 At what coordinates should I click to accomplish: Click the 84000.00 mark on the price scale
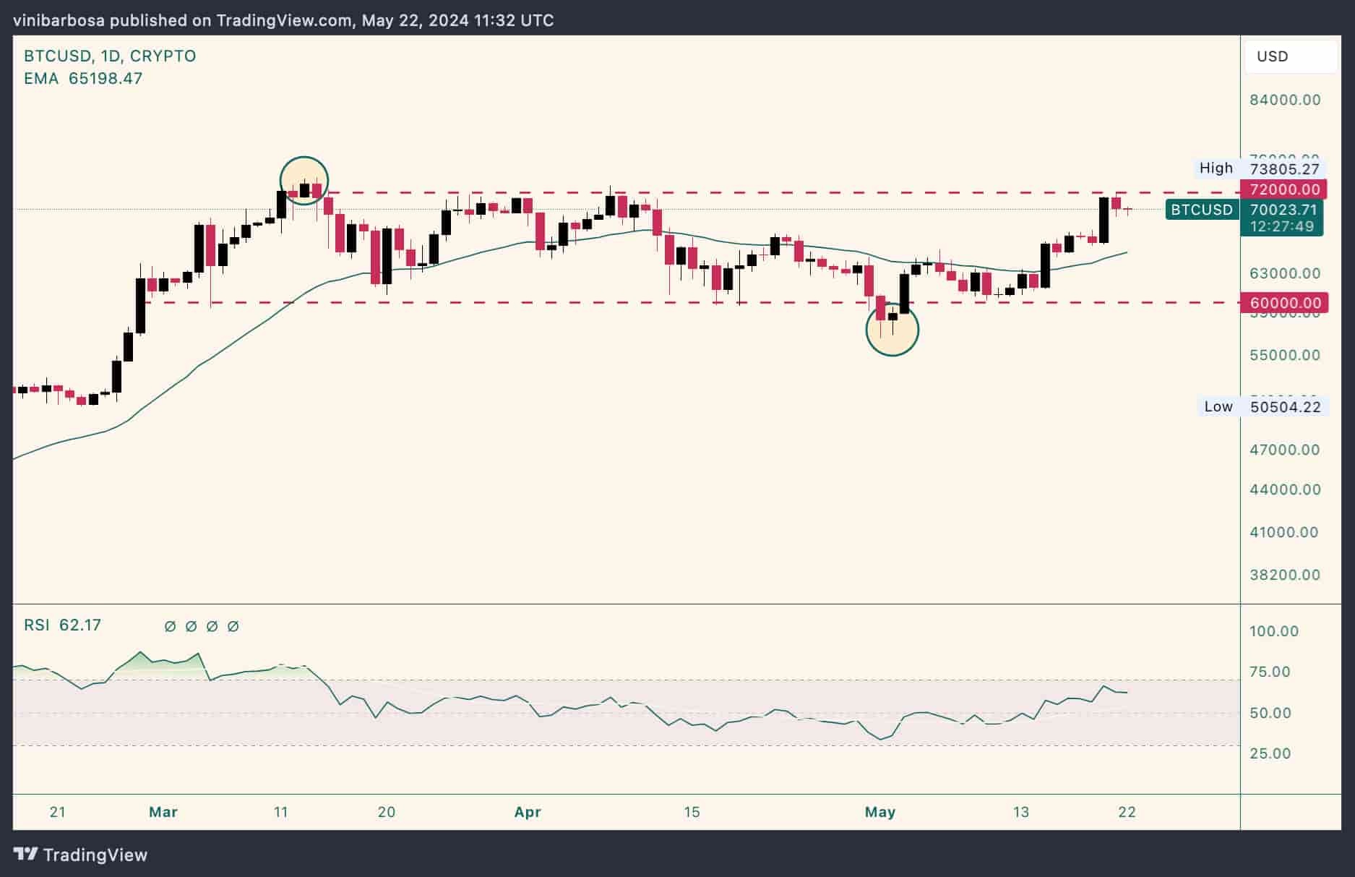pos(1285,100)
